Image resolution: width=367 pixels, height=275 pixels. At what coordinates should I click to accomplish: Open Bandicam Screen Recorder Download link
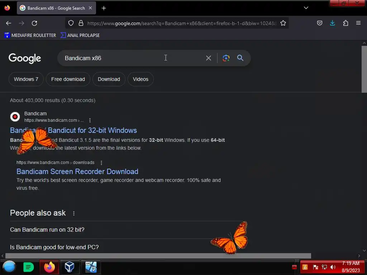[x=77, y=172]
